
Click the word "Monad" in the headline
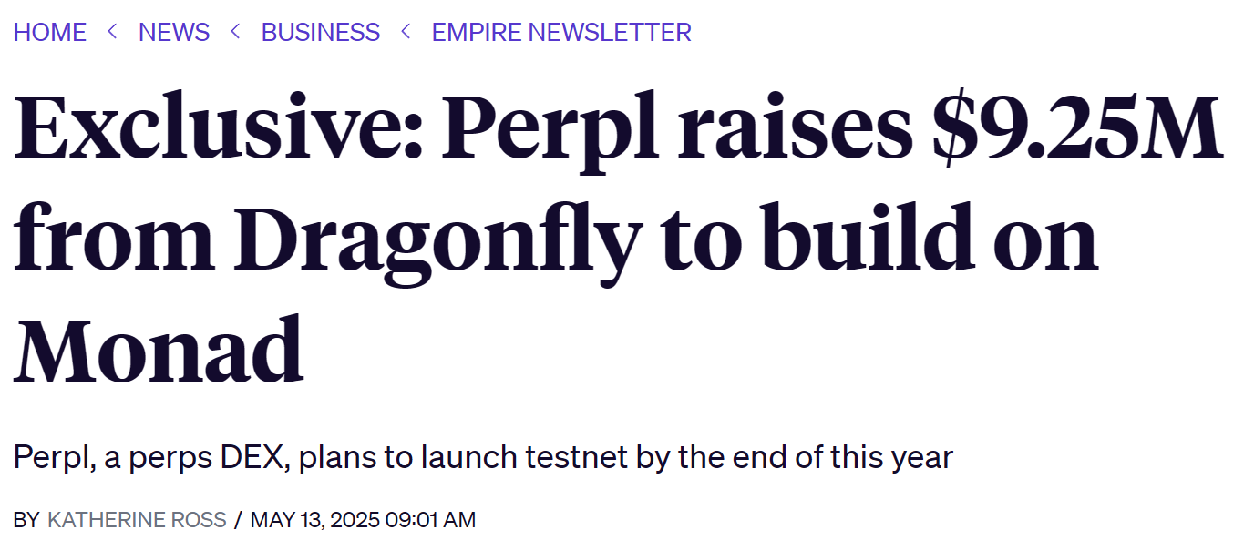pos(159,352)
